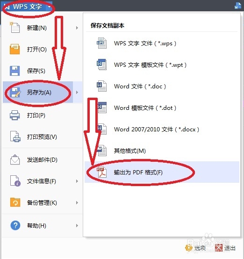
Task: Select 打开(O) menu entry
Action: click(42, 49)
